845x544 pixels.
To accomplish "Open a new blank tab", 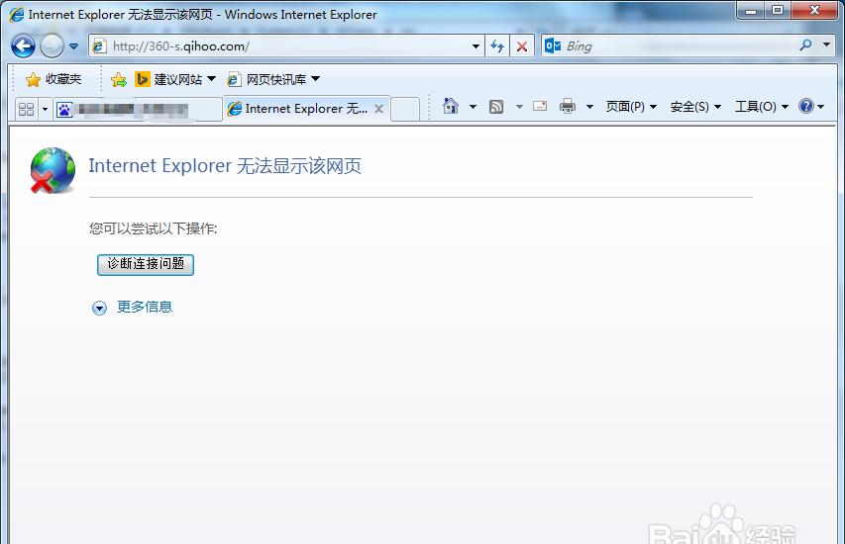I will click(405, 109).
